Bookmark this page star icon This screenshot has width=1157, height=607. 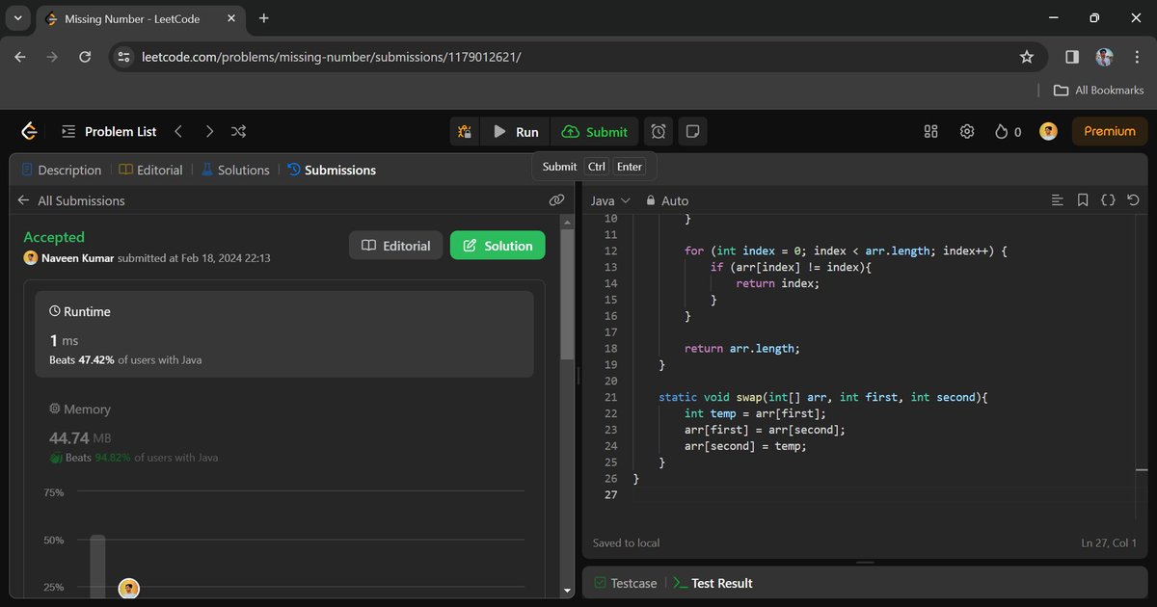pyautogui.click(x=1027, y=57)
